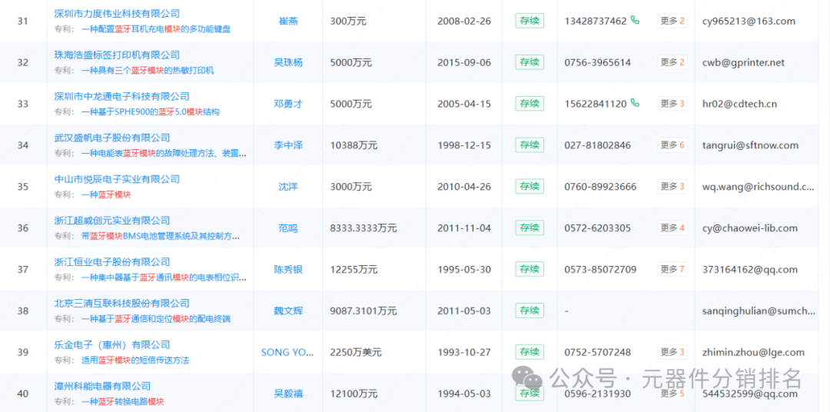Open company 乐金电子（惠州）有限公司
This screenshot has width=830, height=412.
point(112,345)
